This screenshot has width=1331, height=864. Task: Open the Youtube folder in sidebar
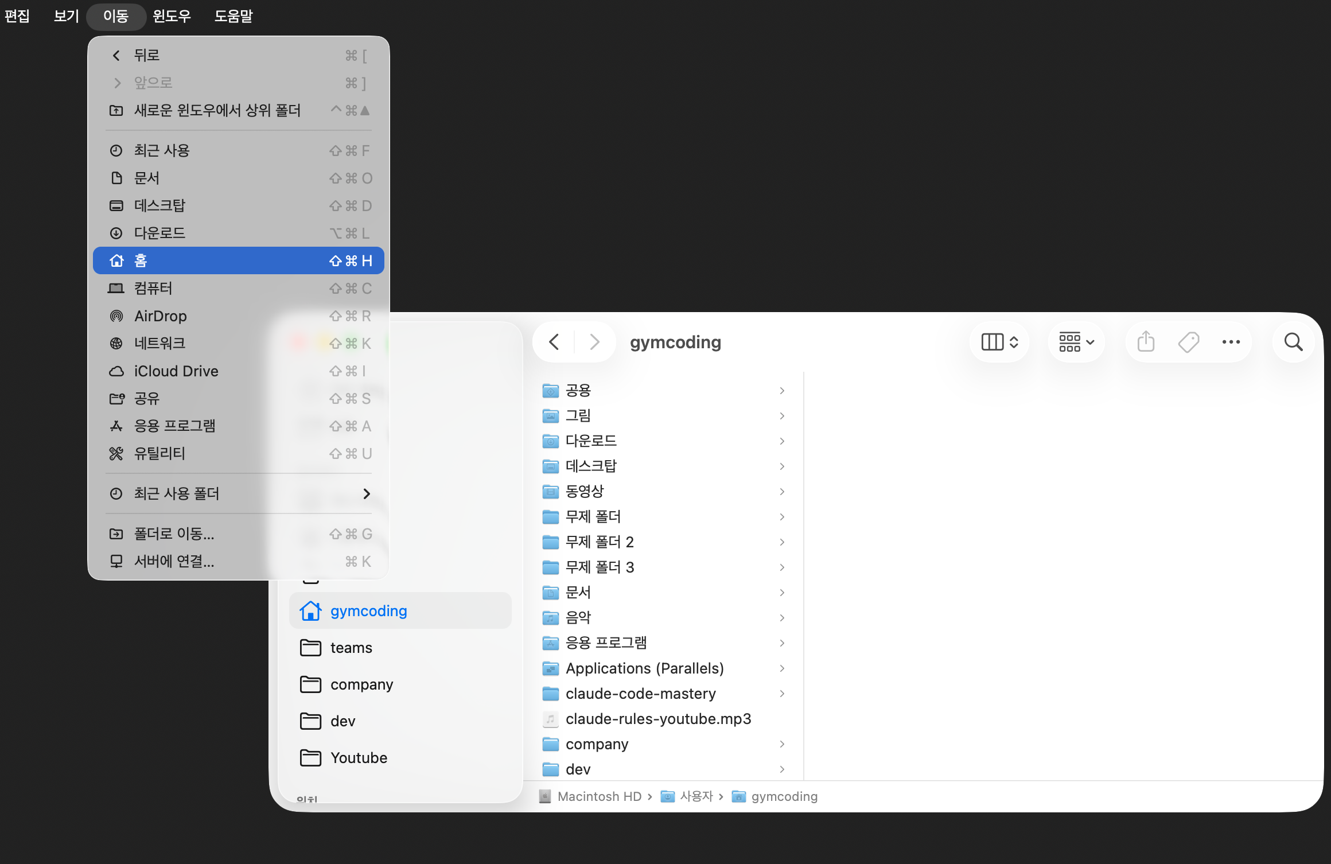359,758
